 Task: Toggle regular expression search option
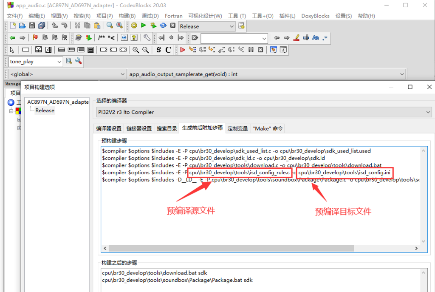[325, 38]
